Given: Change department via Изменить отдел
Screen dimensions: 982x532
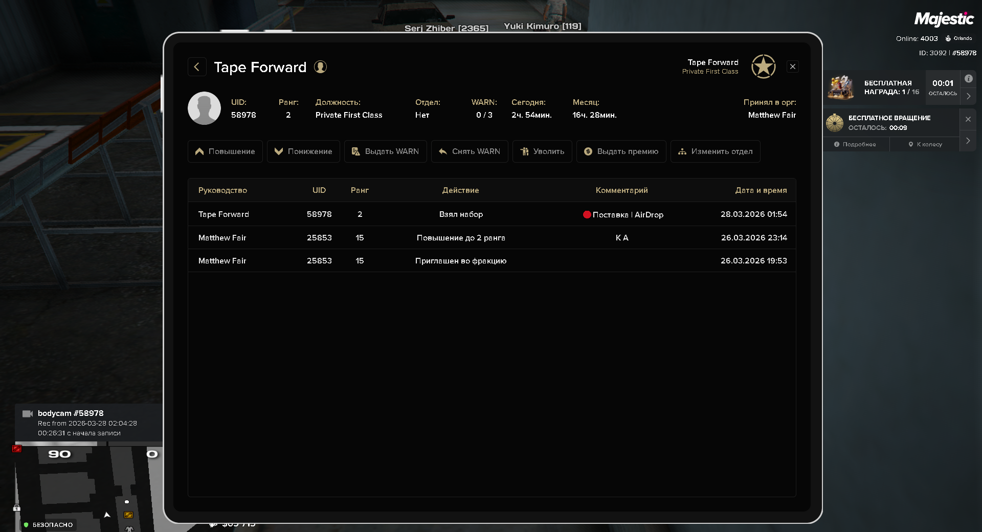Looking at the screenshot, I should point(715,151).
